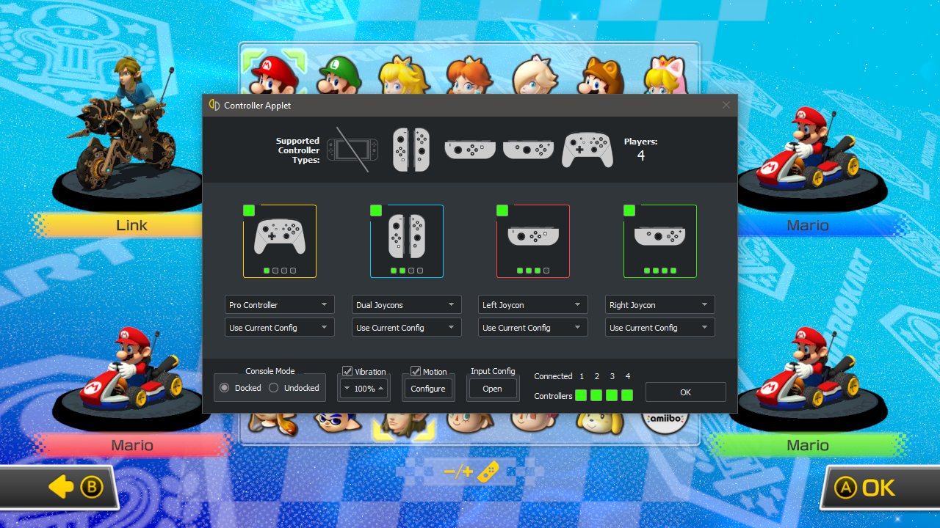
Task: Open player 4 Use Current Config dropdown
Action: coord(660,327)
